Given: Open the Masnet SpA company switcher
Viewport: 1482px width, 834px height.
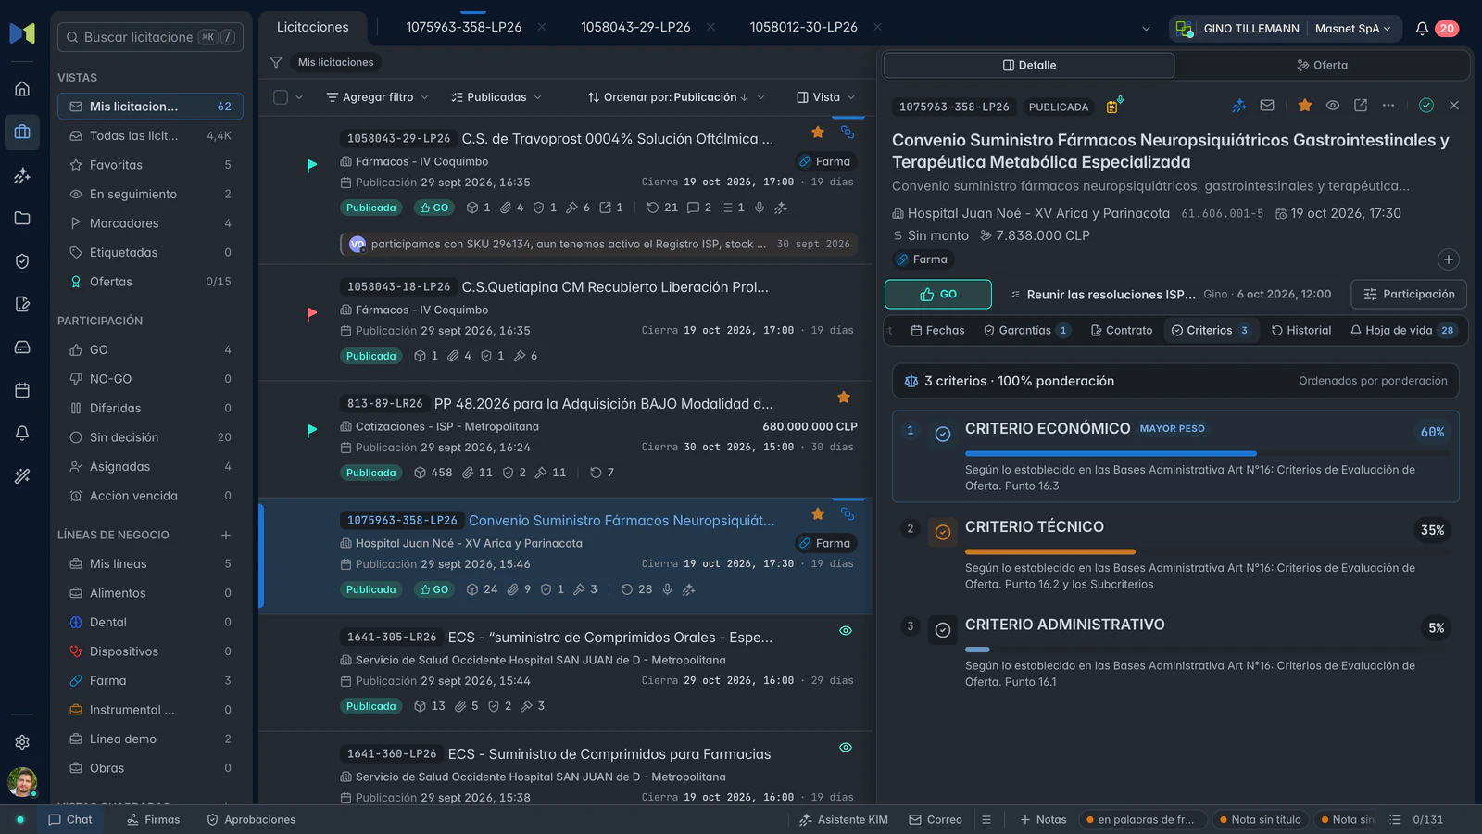Looking at the screenshot, I should coord(1353,29).
